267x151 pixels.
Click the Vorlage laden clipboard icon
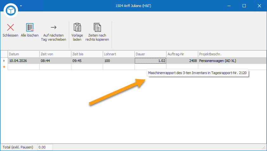77,27
